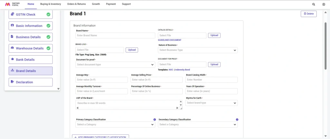The width and height of the screenshot is (330, 139).
Task: Click the Bank Details piggy bank icon
Action: pyautogui.click(x=12, y=59)
